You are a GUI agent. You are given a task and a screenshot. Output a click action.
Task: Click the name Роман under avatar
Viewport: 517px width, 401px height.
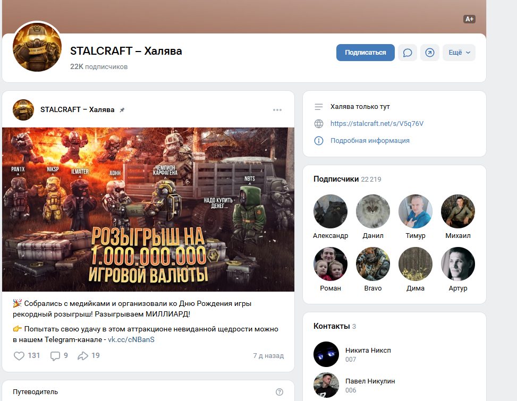pyautogui.click(x=330, y=288)
